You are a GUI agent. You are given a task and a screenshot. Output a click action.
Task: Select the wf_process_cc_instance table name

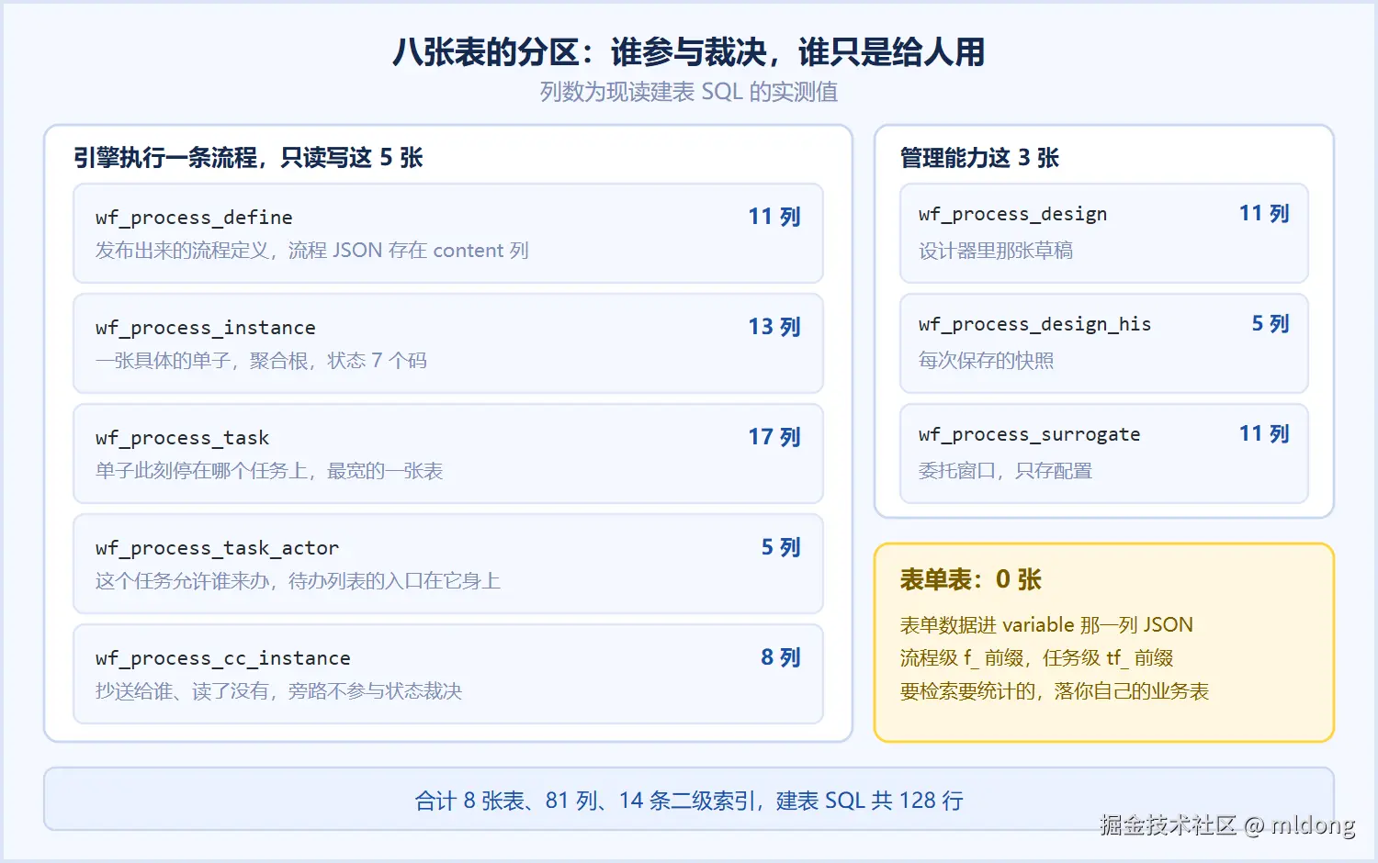tap(223, 658)
